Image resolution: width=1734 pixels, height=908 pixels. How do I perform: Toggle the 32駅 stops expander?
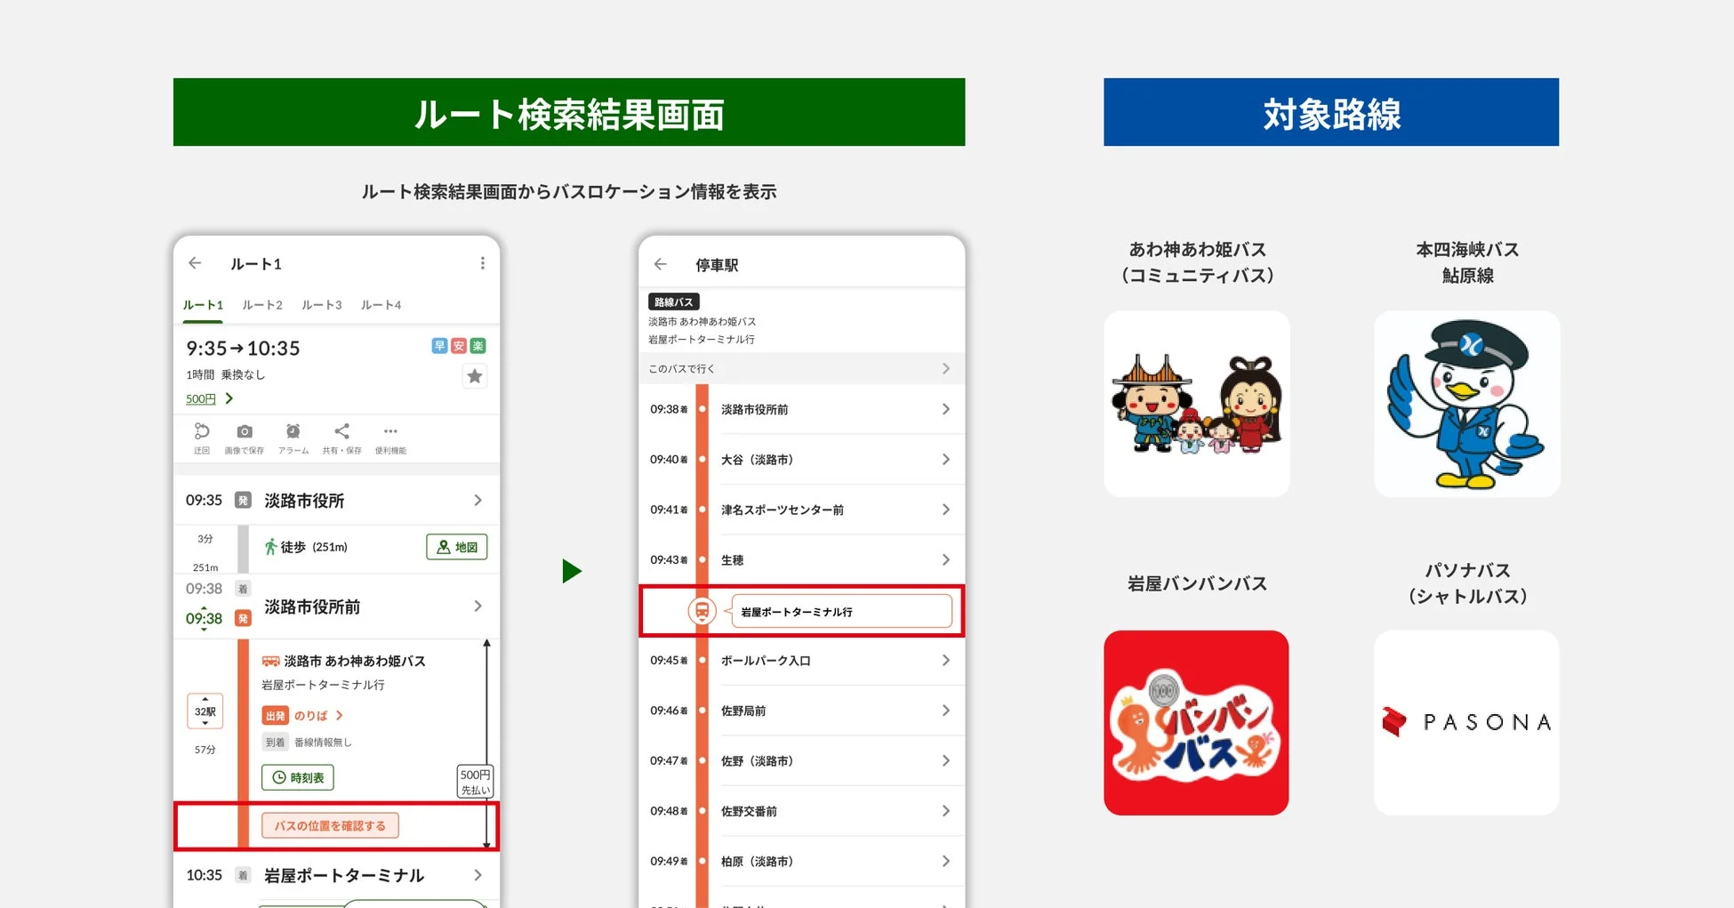[205, 711]
